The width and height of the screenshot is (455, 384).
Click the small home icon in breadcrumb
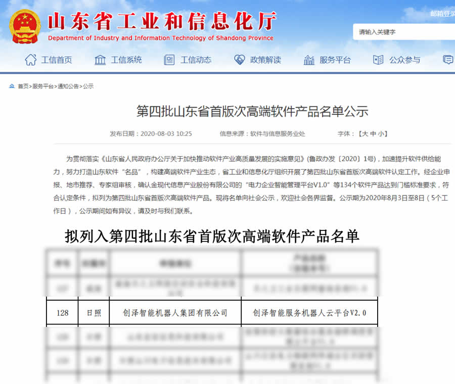tap(12, 86)
